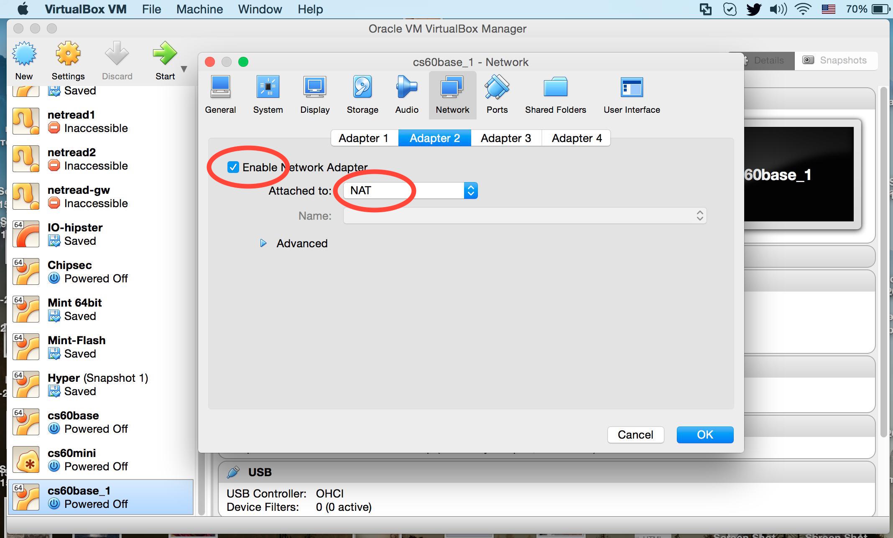
Task: Select the cs60base_1 virtual machine
Action: (101, 497)
